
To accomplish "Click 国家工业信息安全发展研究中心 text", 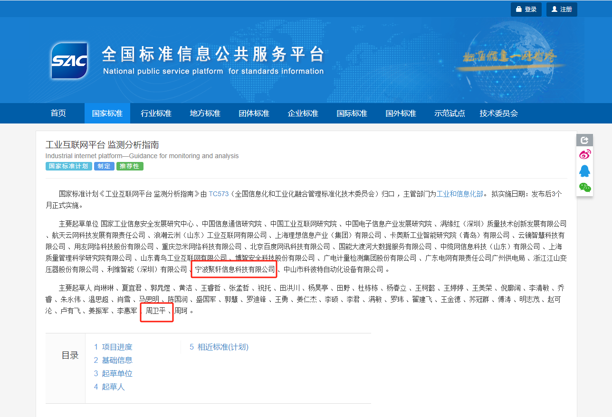I will [147, 224].
